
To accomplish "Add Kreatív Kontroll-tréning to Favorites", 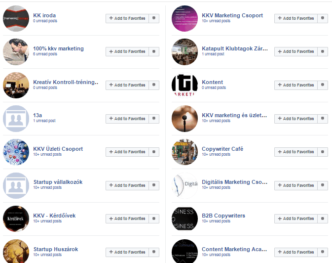I will tap(127, 85).
